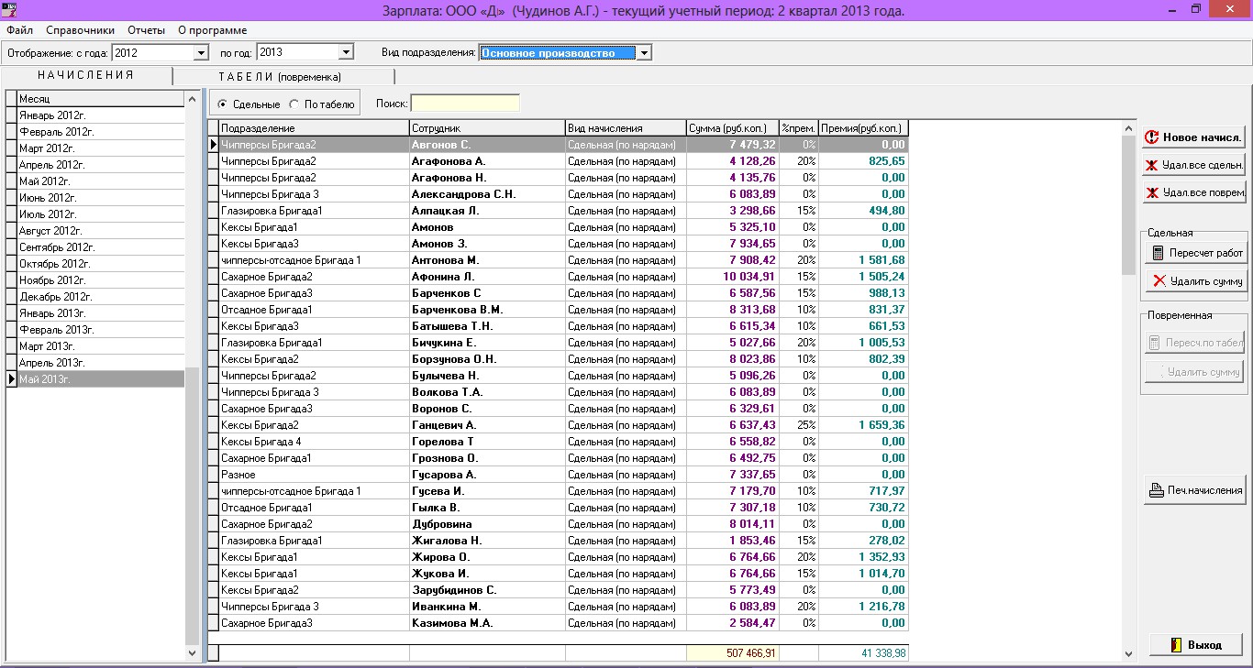Select the Сдельные radio button

pos(223,104)
